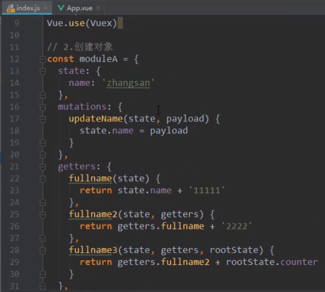Collapse fullname function at line 22
Image resolution: width=325 pixels, height=292 pixels.
(x=43, y=179)
